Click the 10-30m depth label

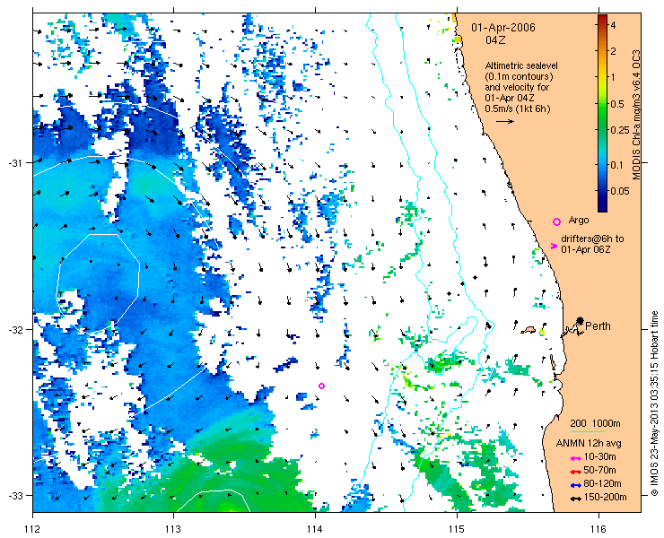pyautogui.click(x=599, y=456)
